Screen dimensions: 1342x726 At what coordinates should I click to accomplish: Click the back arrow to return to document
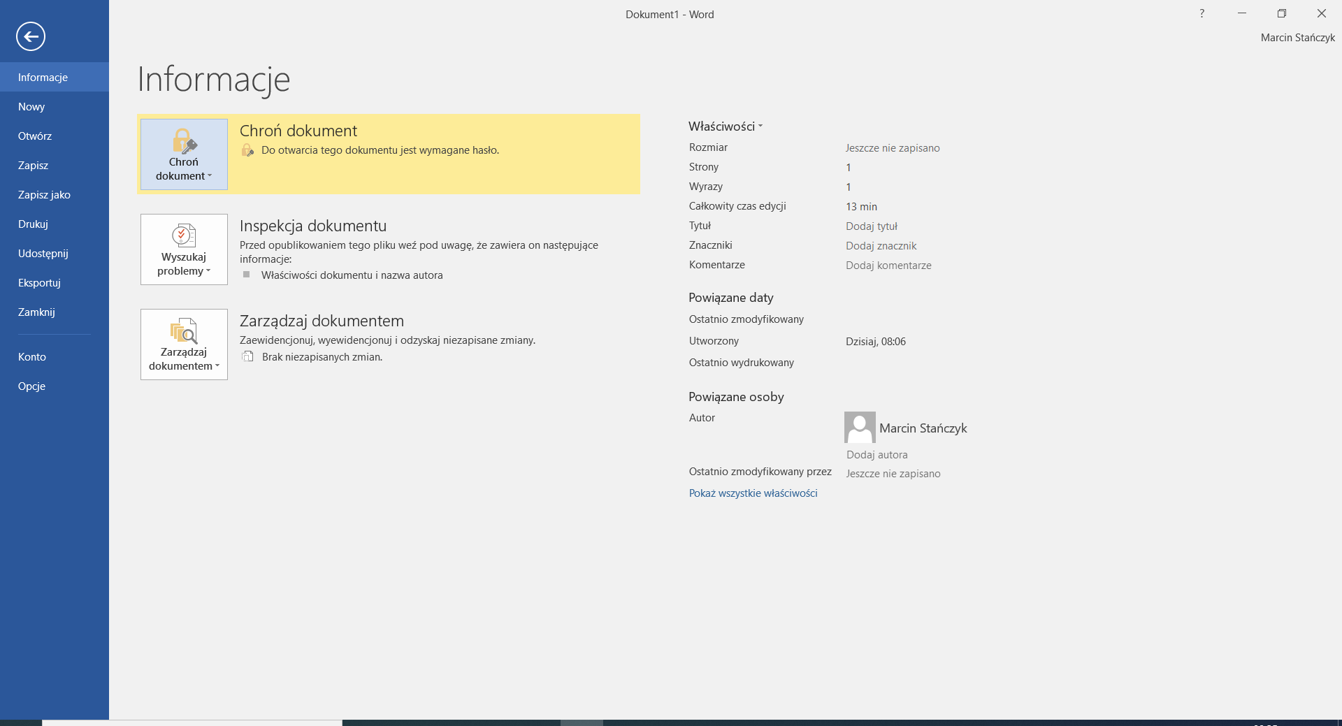[31, 36]
